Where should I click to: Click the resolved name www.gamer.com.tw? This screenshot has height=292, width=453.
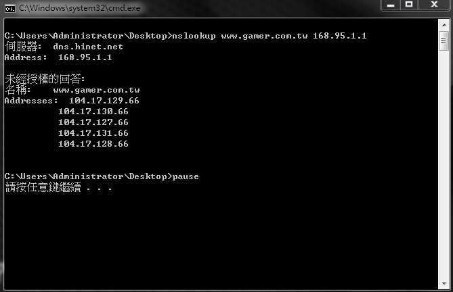click(x=97, y=90)
